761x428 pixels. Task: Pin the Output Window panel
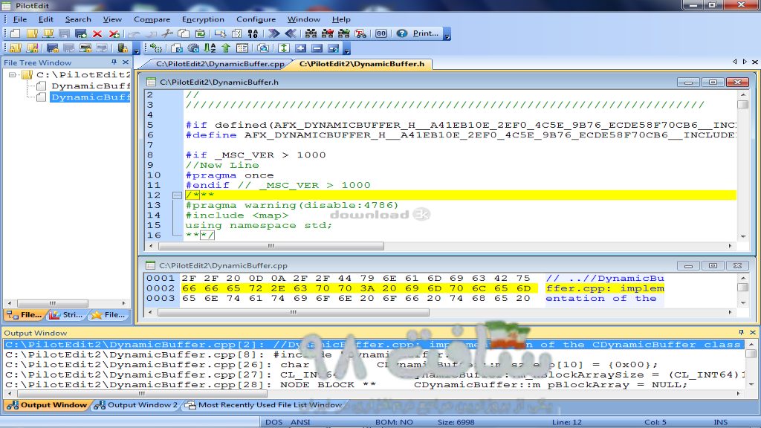[741, 332]
